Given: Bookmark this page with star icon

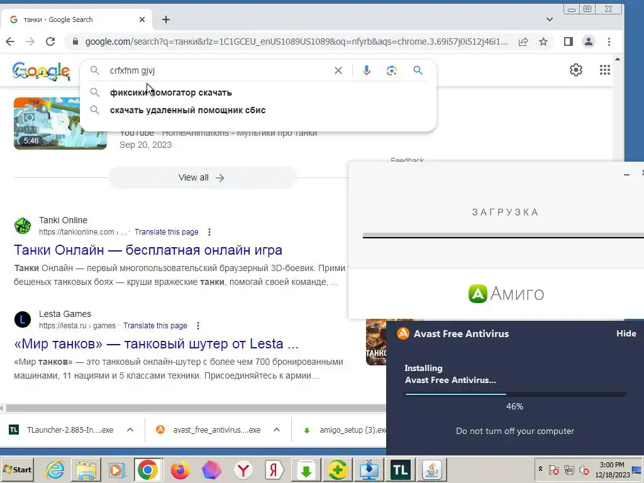Looking at the screenshot, I should (543, 42).
